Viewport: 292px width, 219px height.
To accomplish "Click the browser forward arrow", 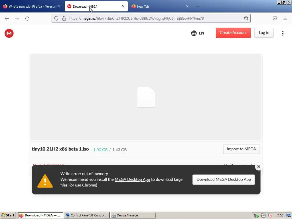I will pyautogui.click(x=17, y=18).
